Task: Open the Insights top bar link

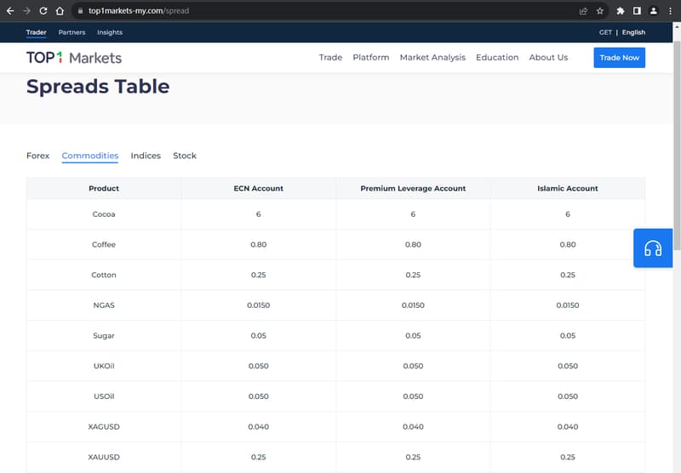Action: [110, 32]
